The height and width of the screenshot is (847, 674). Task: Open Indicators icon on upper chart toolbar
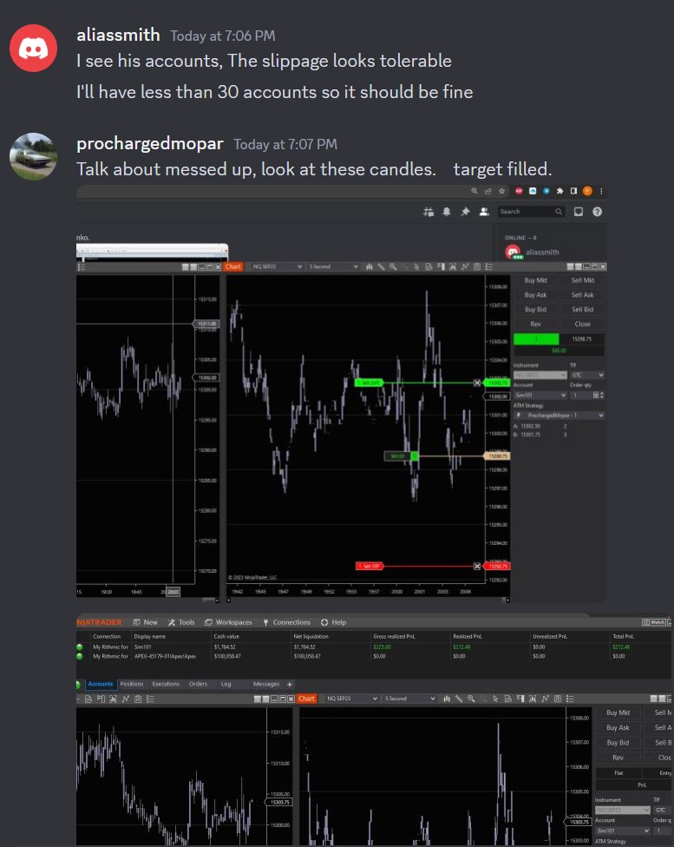click(453, 266)
